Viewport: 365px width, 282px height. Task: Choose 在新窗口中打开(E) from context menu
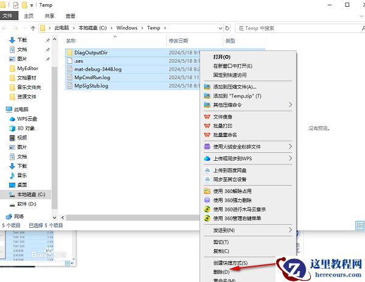click(x=248, y=66)
